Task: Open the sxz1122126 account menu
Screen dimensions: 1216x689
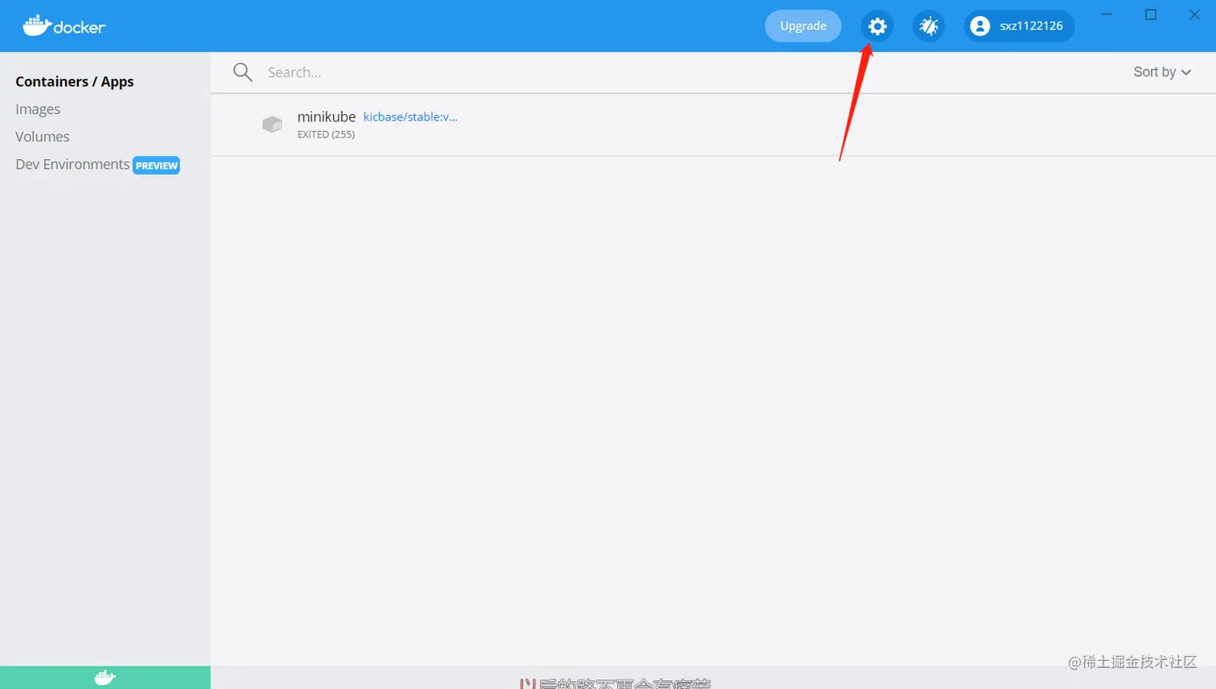Action: click(x=1019, y=26)
